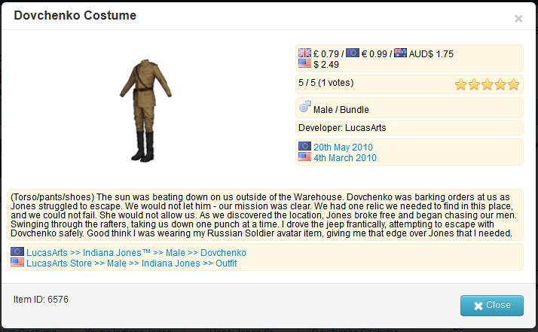Click the EU flag before the Dovchenko breadcrumb
This screenshot has width=538, height=332.
pos(17,252)
